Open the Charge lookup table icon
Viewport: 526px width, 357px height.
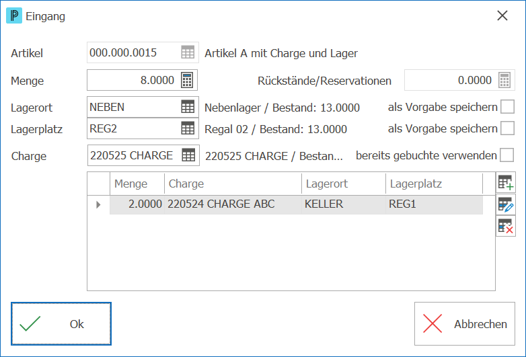[x=188, y=155]
